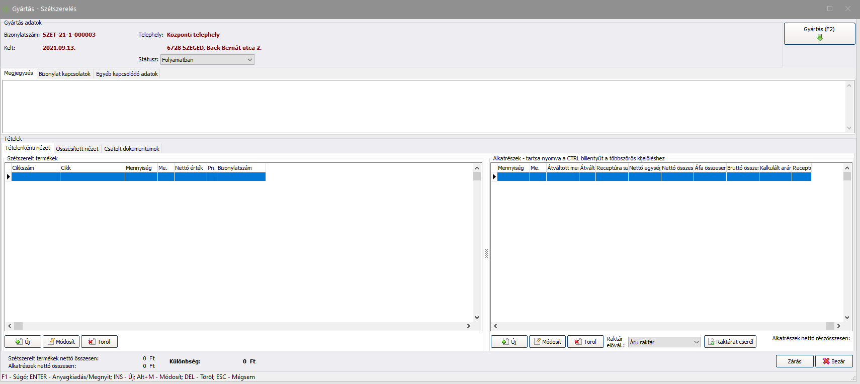Add new disassembled product with Új button
Viewport: 860px width, 384px height.
(x=23, y=342)
